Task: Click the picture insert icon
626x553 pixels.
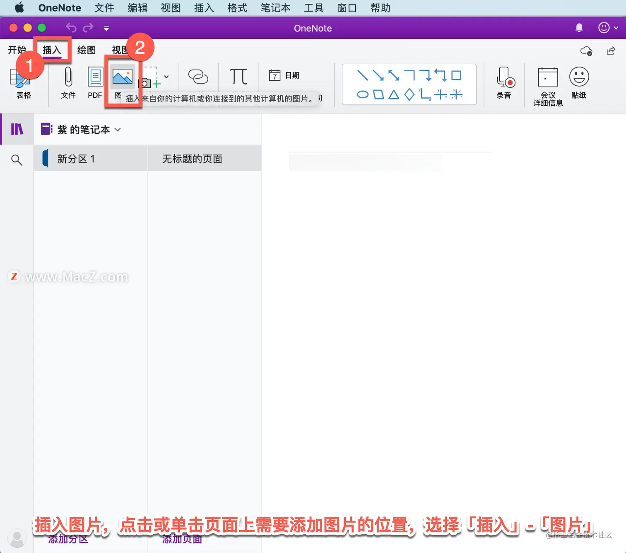Action: [x=123, y=78]
